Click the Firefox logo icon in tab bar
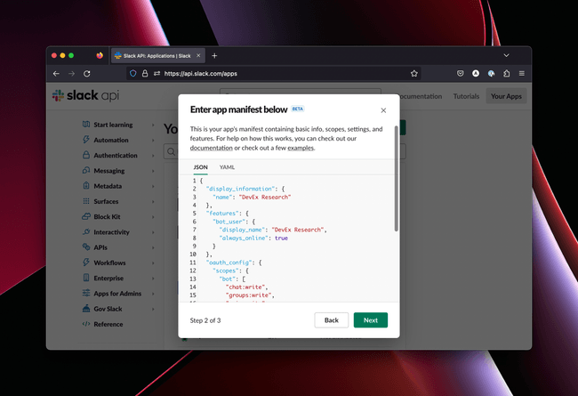 pyautogui.click(x=100, y=55)
